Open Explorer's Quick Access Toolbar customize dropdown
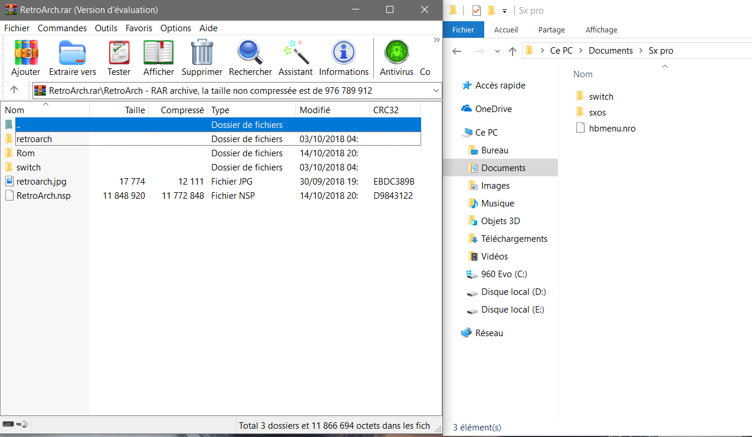The image size is (752, 437). point(504,11)
